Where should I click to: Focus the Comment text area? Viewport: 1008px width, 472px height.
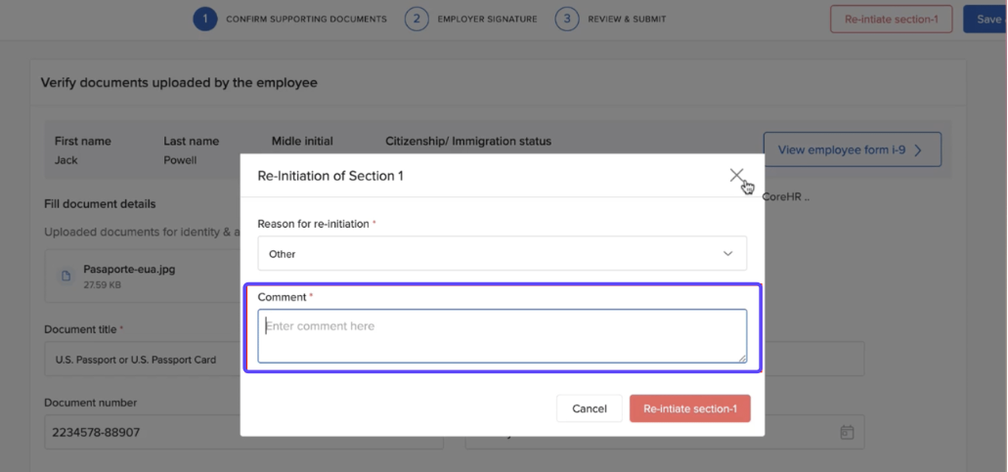(501, 335)
